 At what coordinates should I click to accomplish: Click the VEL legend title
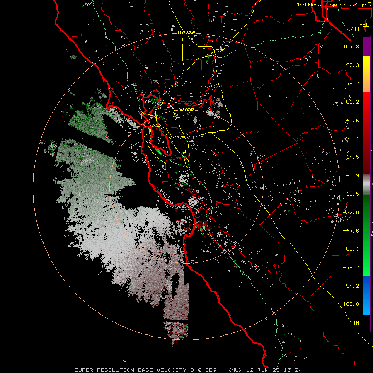coord(364,25)
